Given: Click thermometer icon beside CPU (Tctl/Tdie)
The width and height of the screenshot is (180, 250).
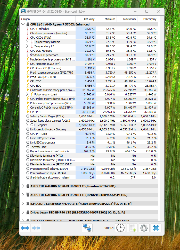Looking at the screenshot, I should click(x=28, y=29).
